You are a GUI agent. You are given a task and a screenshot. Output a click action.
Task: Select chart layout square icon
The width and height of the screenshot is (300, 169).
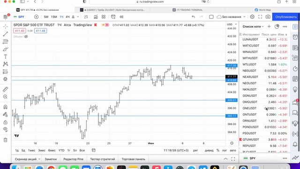[211, 17]
